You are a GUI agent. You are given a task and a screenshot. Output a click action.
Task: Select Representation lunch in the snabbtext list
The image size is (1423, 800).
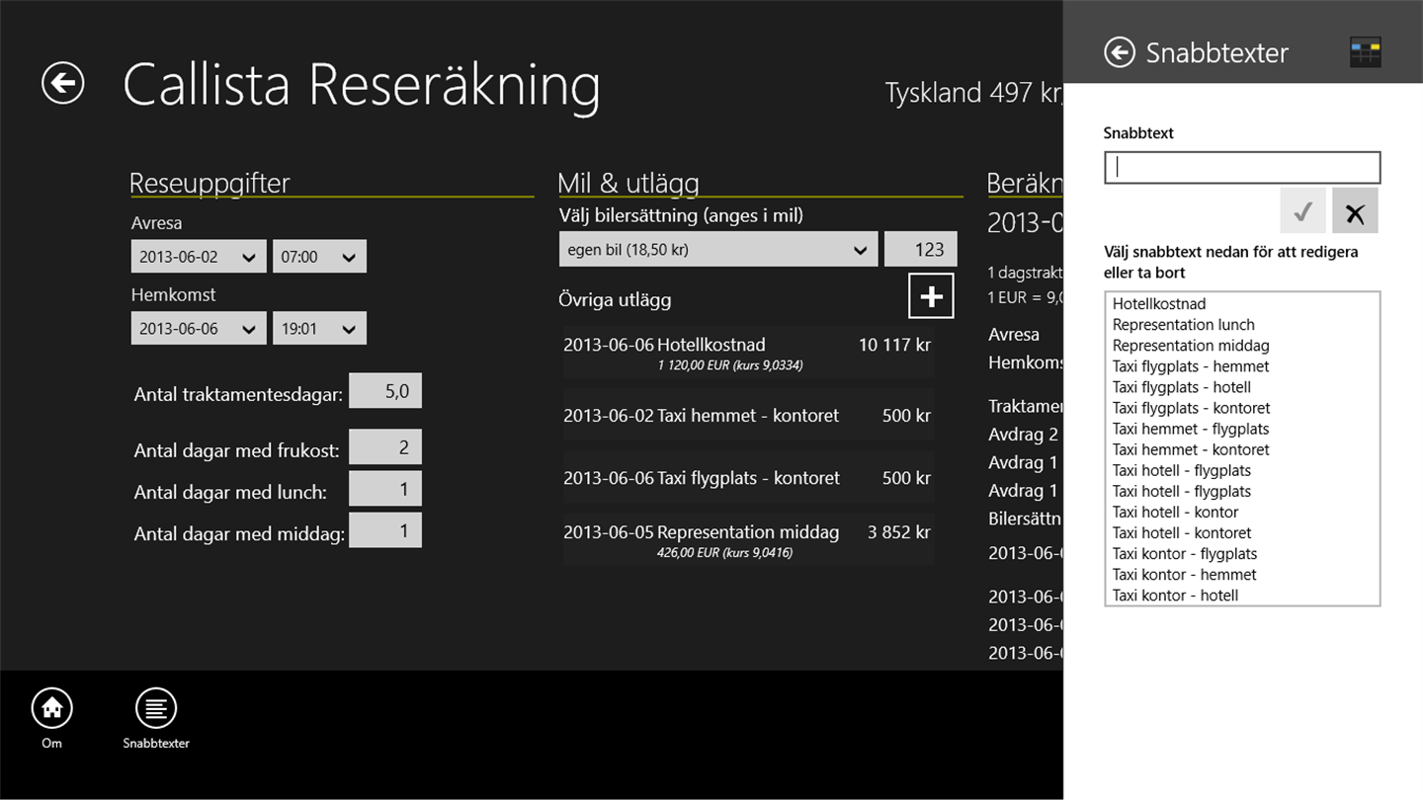pos(1242,325)
